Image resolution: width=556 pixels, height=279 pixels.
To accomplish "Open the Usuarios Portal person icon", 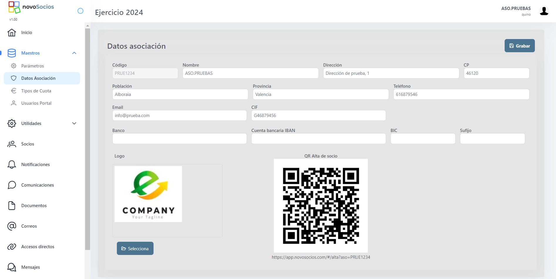I will pyautogui.click(x=14, y=103).
